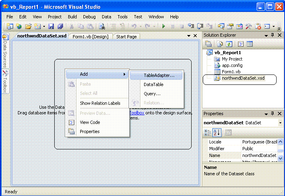Choose View Code in context menu
The height and width of the screenshot is (196, 285).
point(90,122)
